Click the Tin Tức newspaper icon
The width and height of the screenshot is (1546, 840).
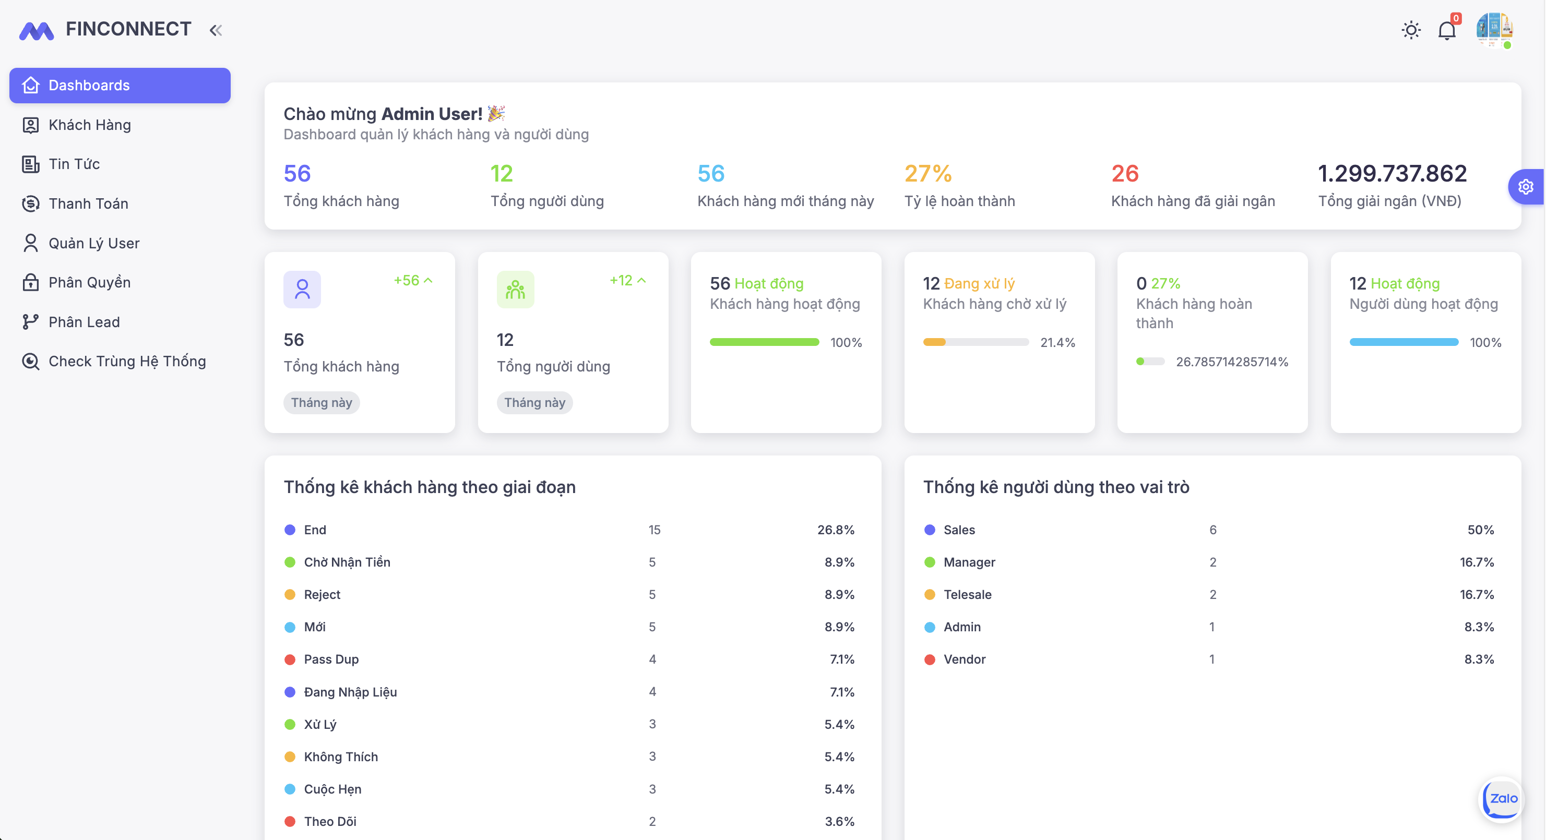pyautogui.click(x=31, y=164)
